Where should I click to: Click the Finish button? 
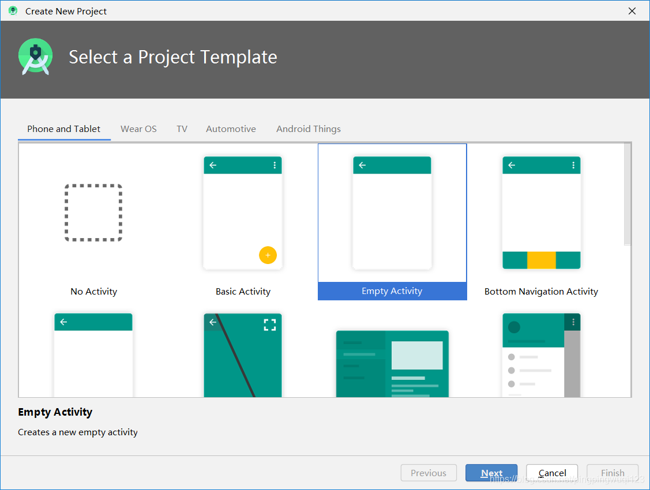coord(613,473)
